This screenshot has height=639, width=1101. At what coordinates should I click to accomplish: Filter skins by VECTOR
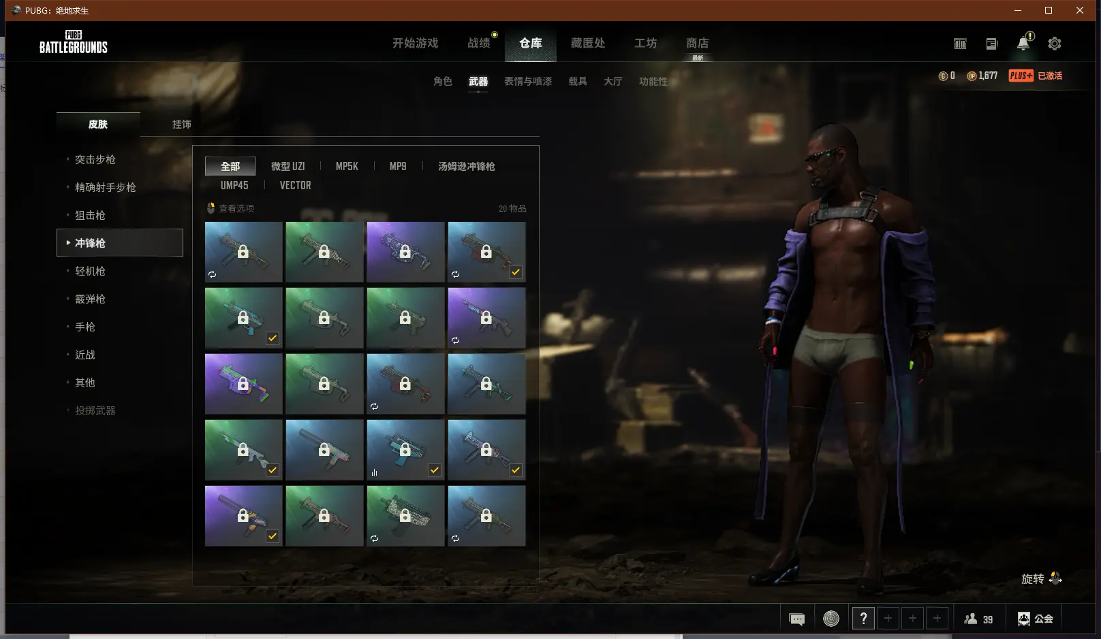tap(296, 185)
